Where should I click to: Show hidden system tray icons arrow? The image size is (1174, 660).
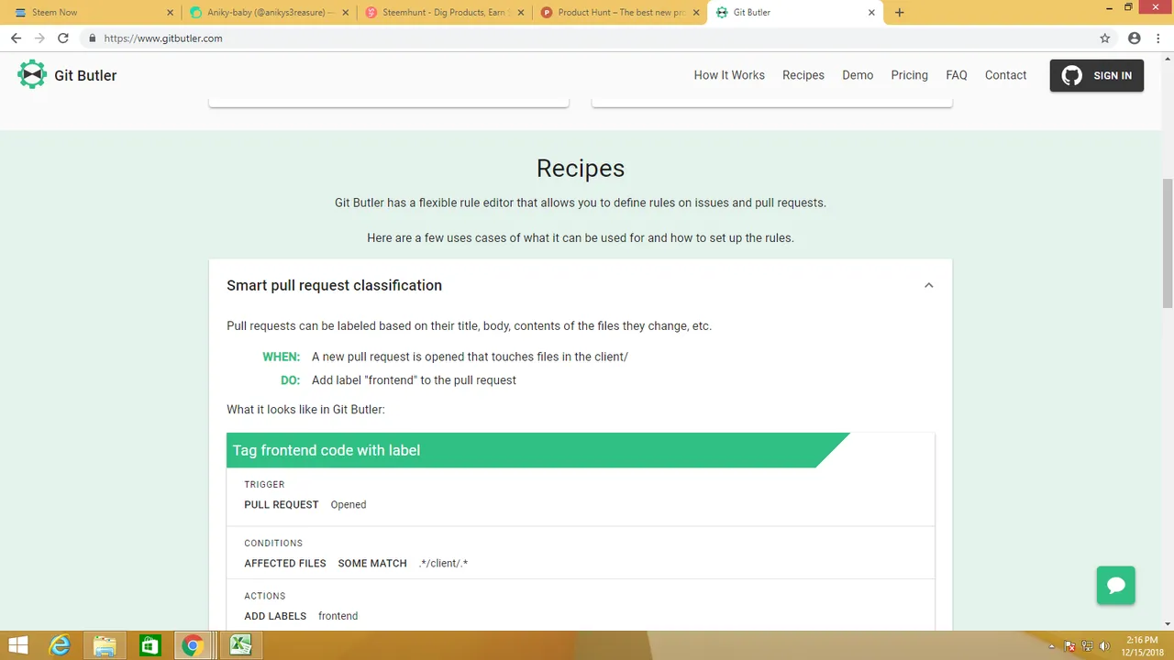[x=1052, y=645]
